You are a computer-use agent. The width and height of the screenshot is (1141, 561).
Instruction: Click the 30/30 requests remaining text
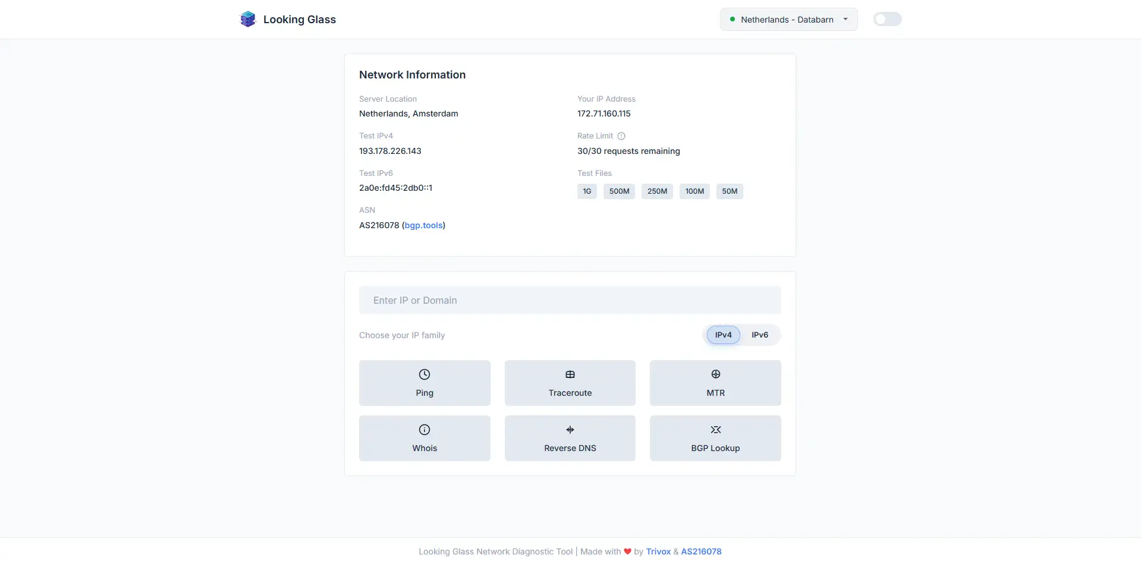tap(628, 151)
